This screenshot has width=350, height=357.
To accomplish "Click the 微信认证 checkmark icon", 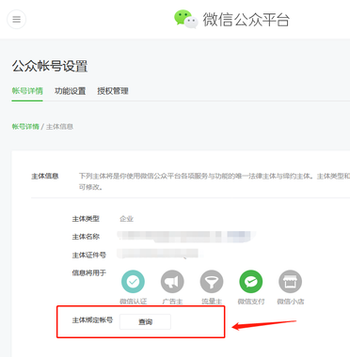I will tap(133, 282).
